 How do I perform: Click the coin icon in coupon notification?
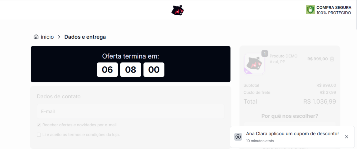pyautogui.click(x=238, y=137)
